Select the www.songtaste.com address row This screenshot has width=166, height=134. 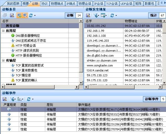123,65
